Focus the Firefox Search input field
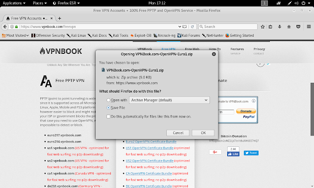The image size is (314, 188). pos(228,26)
